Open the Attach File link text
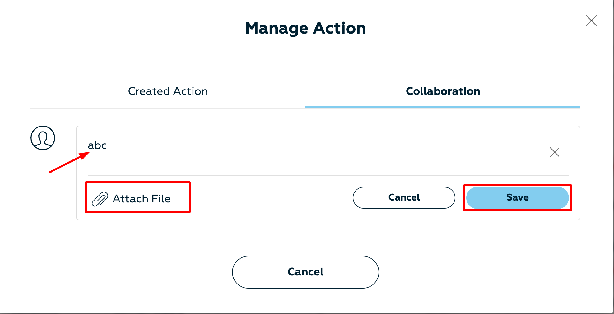The image size is (614, 314). point(142,199)
